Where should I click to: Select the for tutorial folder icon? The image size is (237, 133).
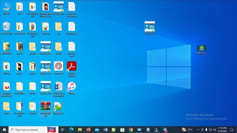(x=20, y=28)
